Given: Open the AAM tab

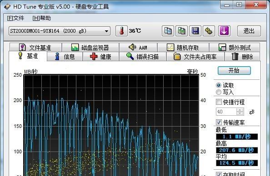Looking at the screenshot, I should [138, 47].
